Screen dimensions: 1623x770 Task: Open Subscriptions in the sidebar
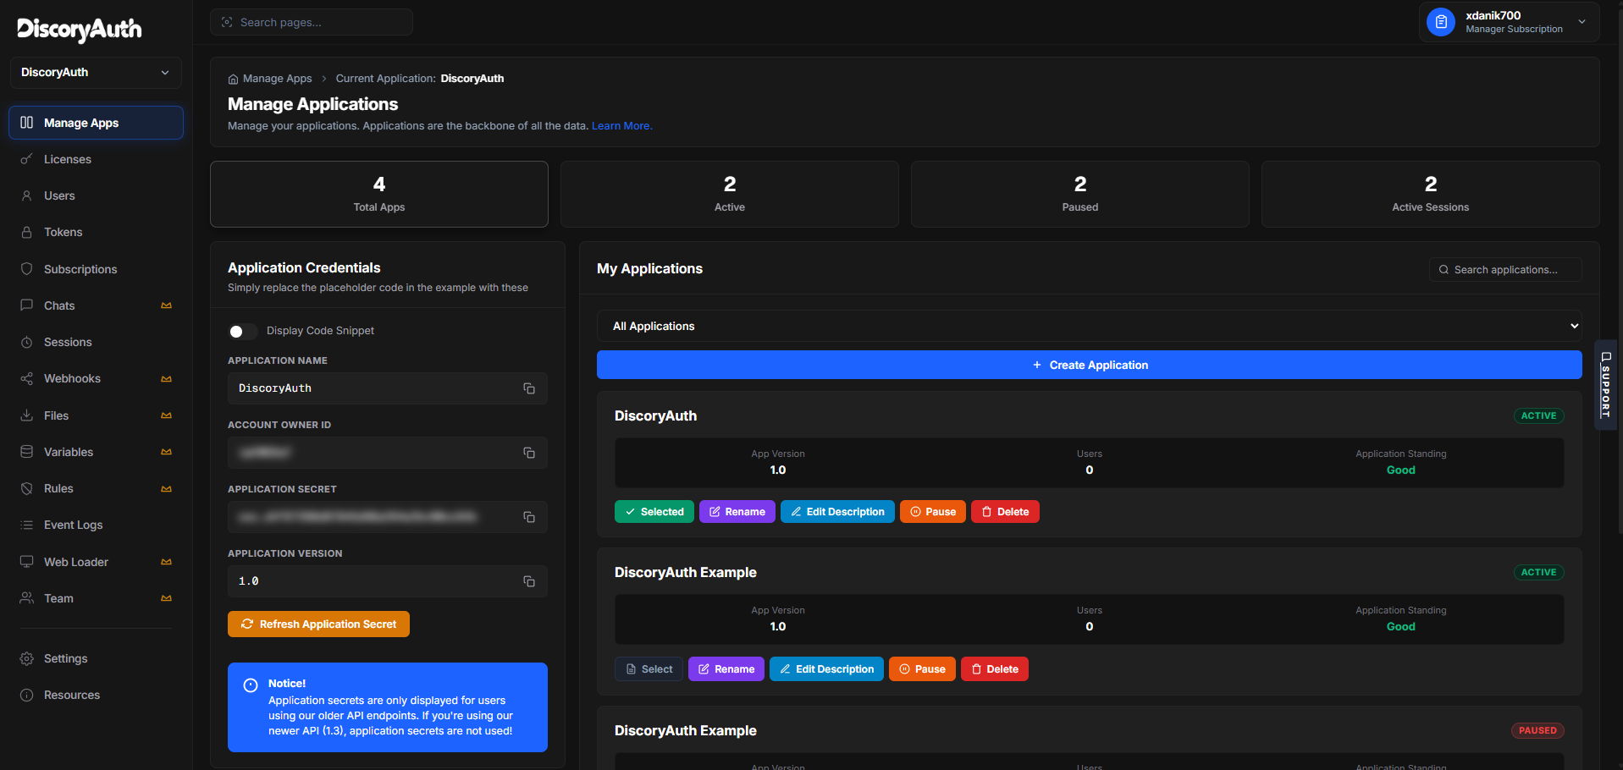(x=96, y=269)
